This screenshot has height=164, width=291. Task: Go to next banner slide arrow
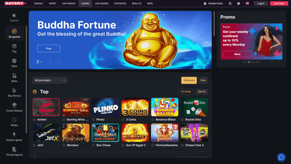(58, 62)
